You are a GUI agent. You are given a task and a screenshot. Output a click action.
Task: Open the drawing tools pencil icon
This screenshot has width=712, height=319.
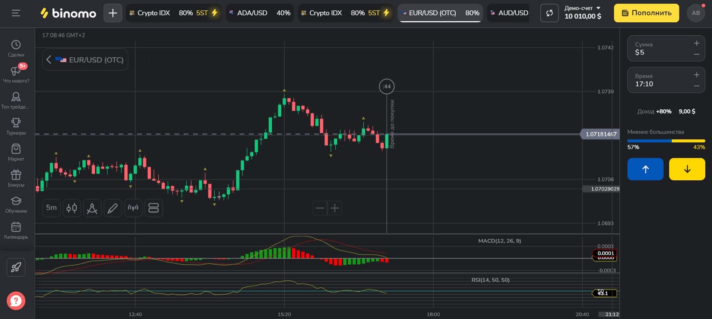pos(113,208)
